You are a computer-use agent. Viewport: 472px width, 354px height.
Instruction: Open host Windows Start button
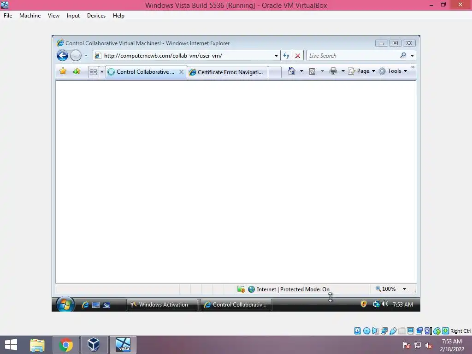(x=11, y=345)
